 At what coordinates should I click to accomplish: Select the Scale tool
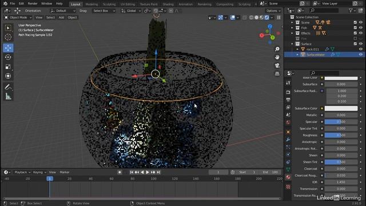(x=8, y=67)
